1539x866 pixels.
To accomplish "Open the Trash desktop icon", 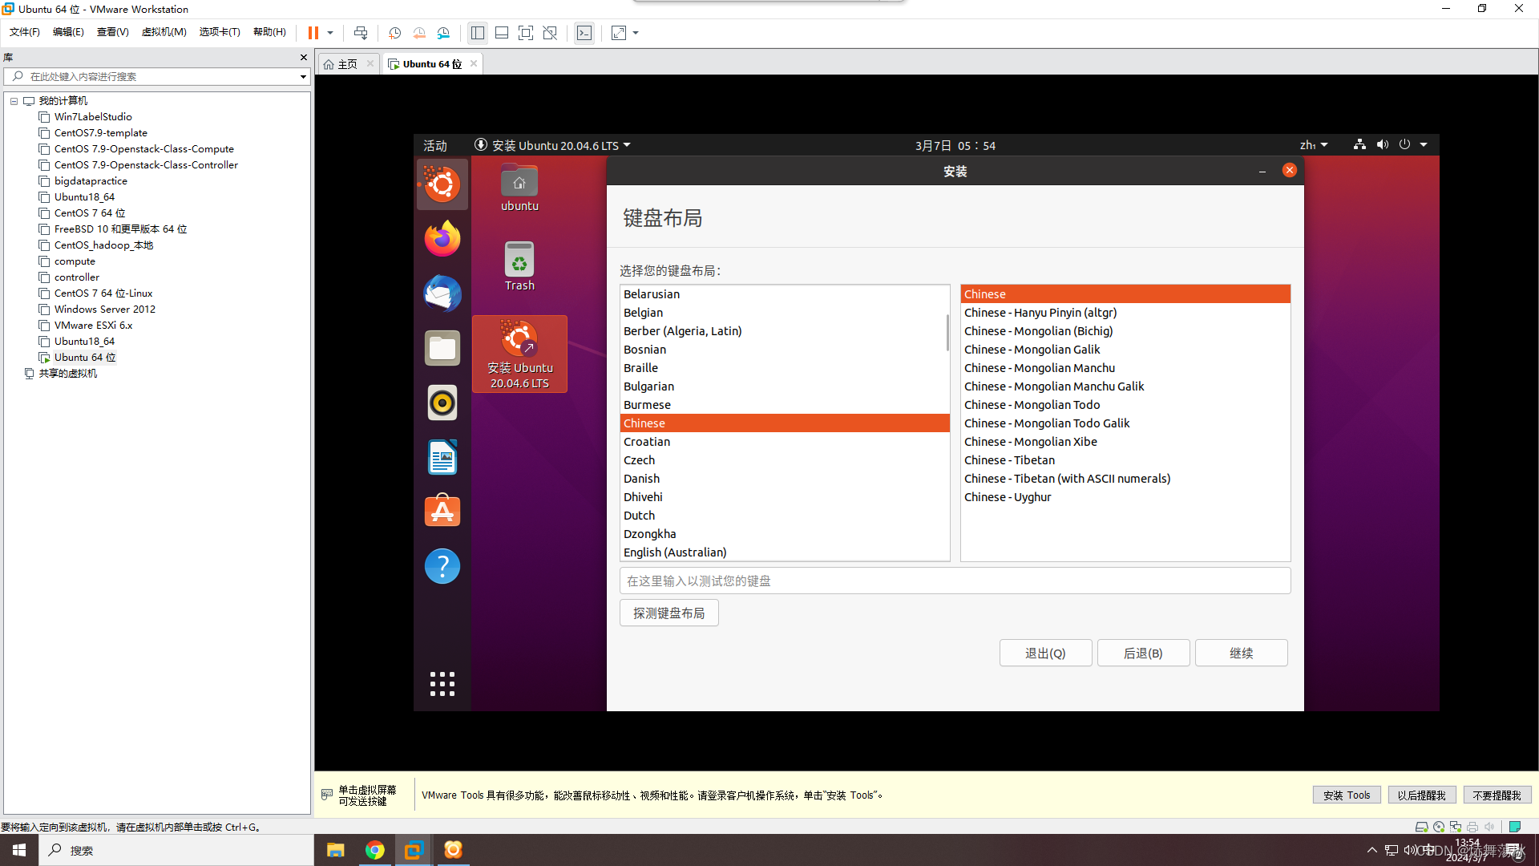I will tap(519, 266).
